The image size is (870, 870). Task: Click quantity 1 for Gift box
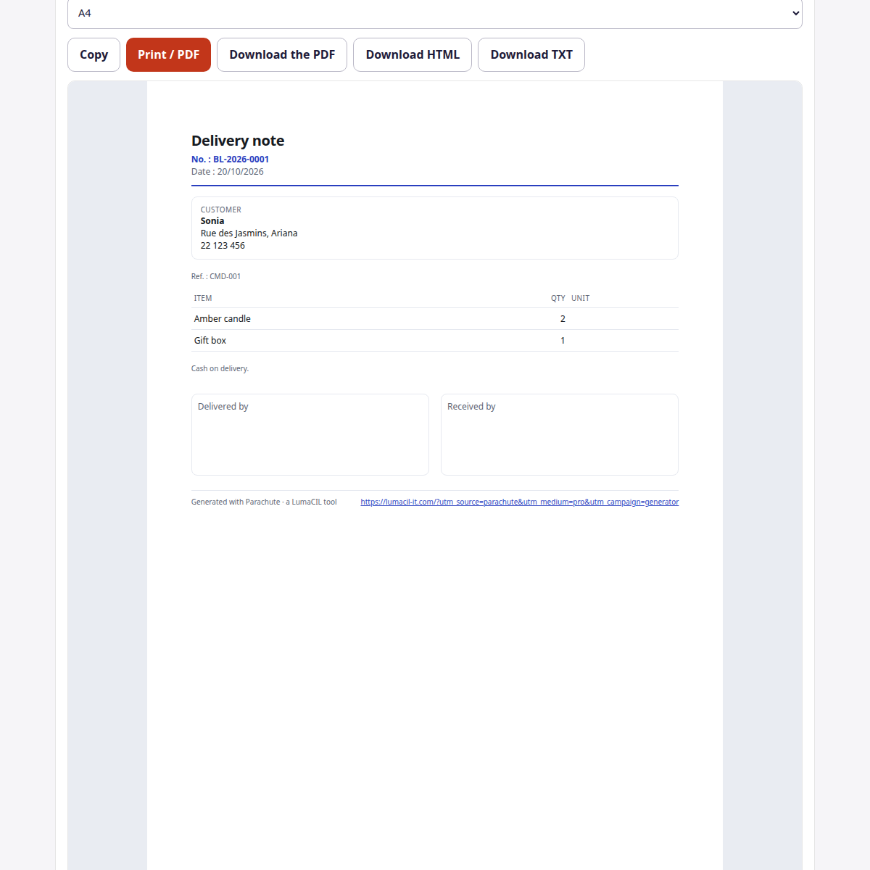(x=563, y=341)
